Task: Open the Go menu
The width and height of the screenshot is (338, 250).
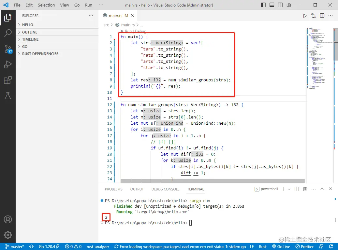Action: [77, 5]
